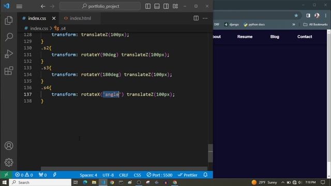Image resolution: width=331 pixels, height=186 pixels.
Task: Click the editor horizontal scrollbar
Action: pos(124,168)
